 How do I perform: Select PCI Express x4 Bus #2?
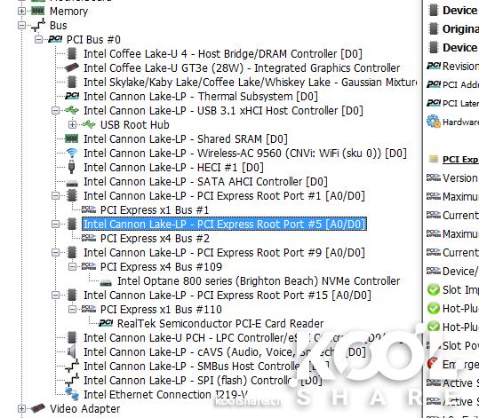click(x=155, y=239)
